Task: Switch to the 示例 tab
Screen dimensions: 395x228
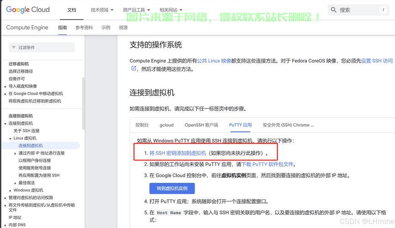Action: (106, 27)
